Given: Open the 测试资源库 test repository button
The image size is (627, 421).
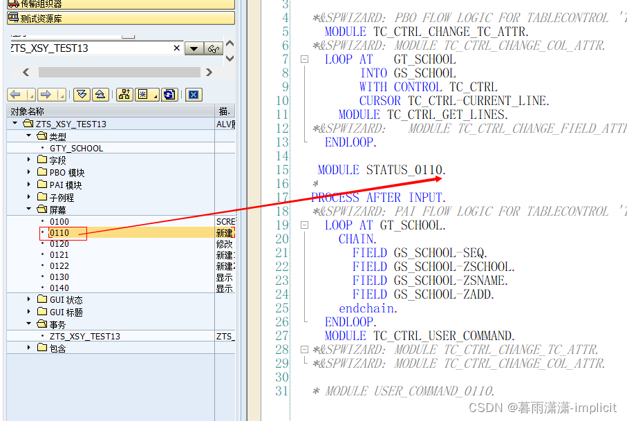Looking at the screenshot, I should tap(121, 19).
